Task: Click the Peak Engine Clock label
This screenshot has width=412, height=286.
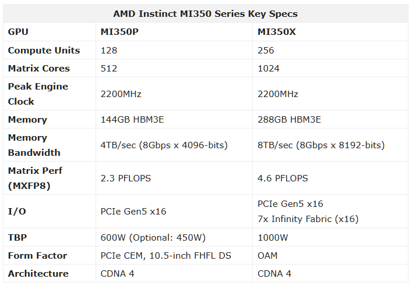Action: [x=38, y=94]
